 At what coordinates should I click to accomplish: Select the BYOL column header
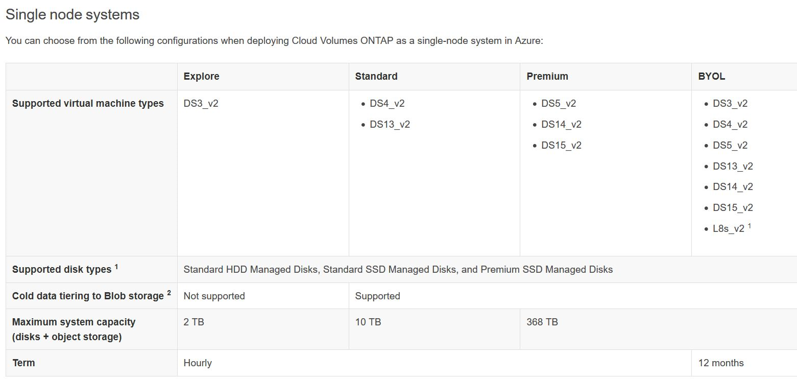pos(712,77)
